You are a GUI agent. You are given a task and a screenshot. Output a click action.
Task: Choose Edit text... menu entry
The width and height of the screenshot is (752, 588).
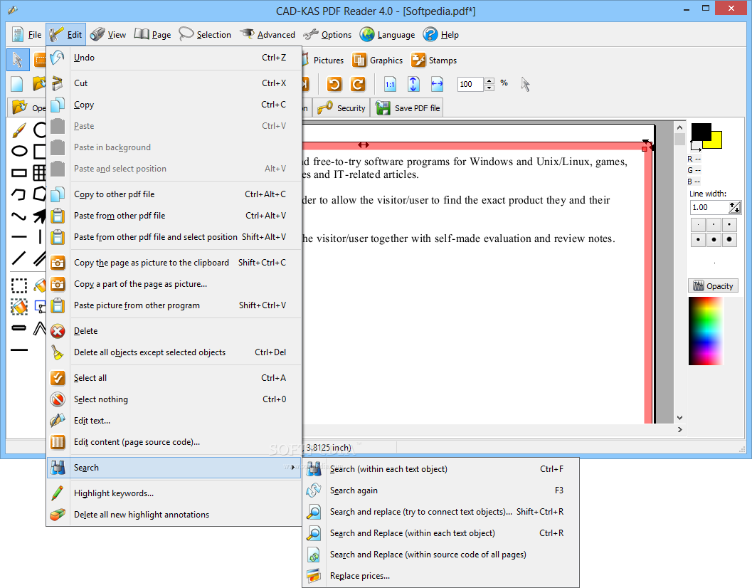coord(174,421)
